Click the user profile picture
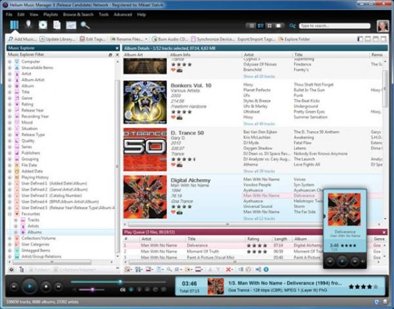This screenshot has height=309, width=394. click(x=382, y=26)
